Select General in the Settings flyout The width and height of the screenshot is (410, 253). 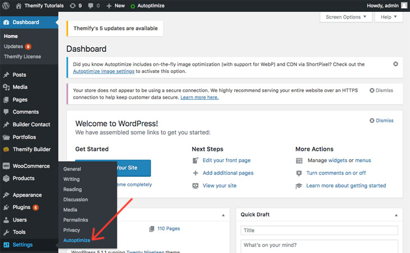tap(72, 169)
